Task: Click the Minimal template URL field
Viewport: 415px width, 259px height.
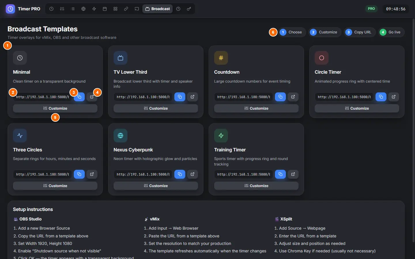Action: pos(42,97)
